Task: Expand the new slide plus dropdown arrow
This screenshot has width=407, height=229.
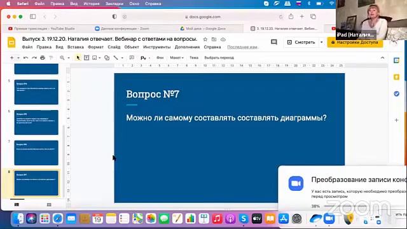Action: coord(18,58)
